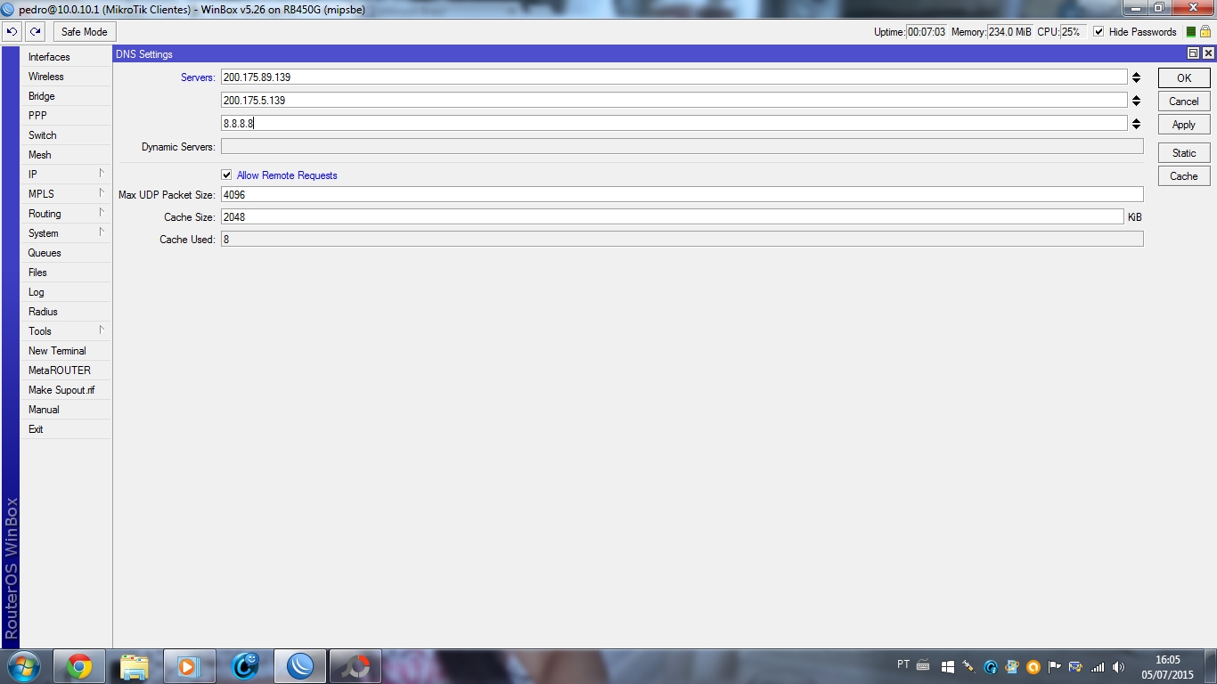Open New Terminal from sidebar

click(67, 351)
